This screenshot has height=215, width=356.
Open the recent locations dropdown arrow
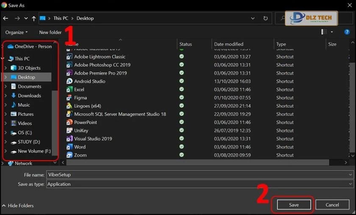(x=26, y=18)
